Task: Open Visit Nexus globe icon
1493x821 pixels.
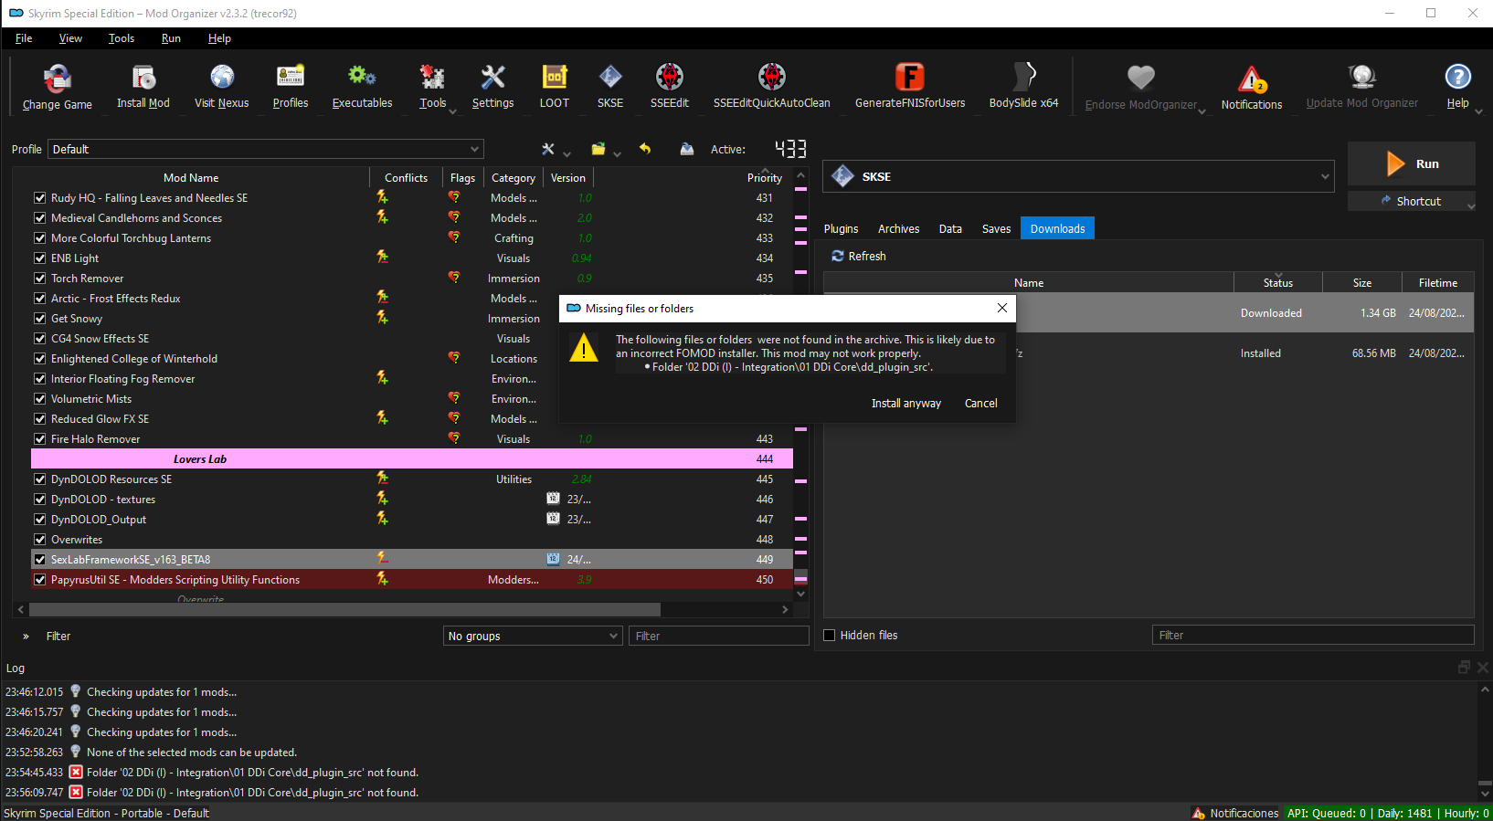Action: coord(222,77)
